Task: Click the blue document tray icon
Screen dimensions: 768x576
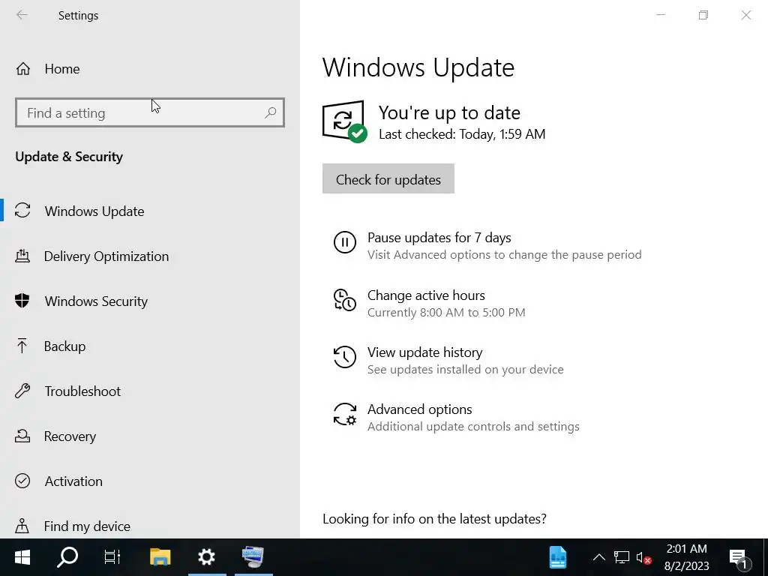Action: point(558,557)
